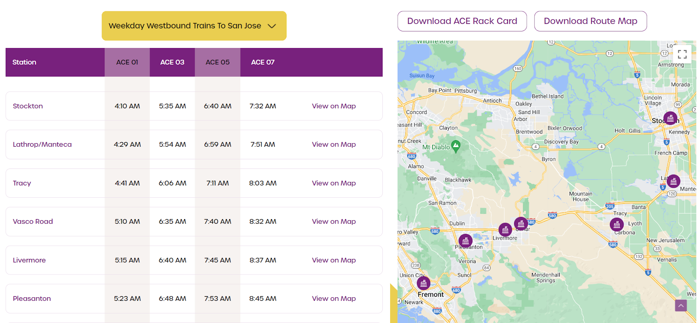Click the scroll-to-top arrow button
The height and width of the screenshot is (323, 700).
[681, 306]
